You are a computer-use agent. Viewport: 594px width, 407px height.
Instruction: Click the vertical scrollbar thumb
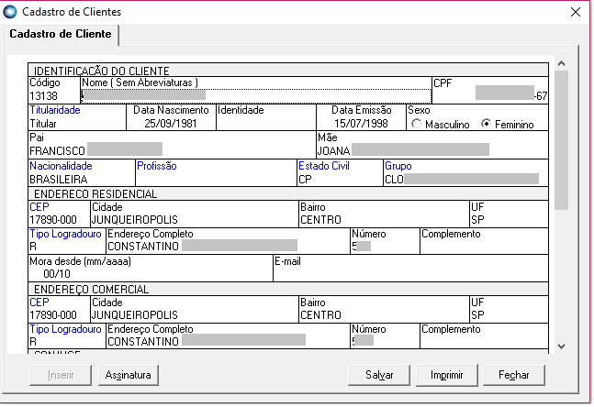pos(562,140)
